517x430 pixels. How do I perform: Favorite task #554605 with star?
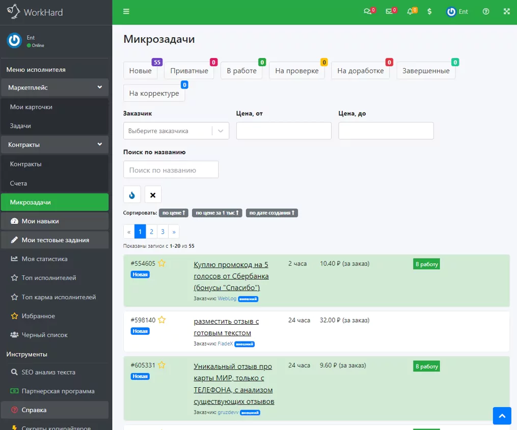[x=161, y=263]
